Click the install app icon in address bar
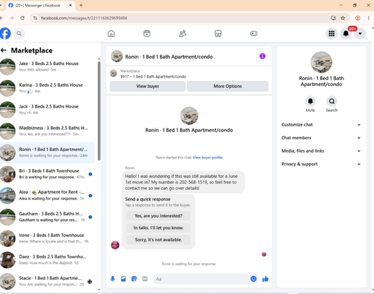Image resolution: width=374 pixels, height=294 pixels. (x=333, y=18)
